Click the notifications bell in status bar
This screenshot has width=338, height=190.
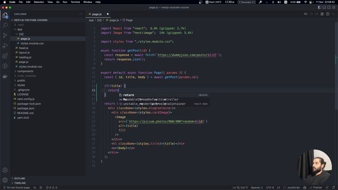[333, 188]
